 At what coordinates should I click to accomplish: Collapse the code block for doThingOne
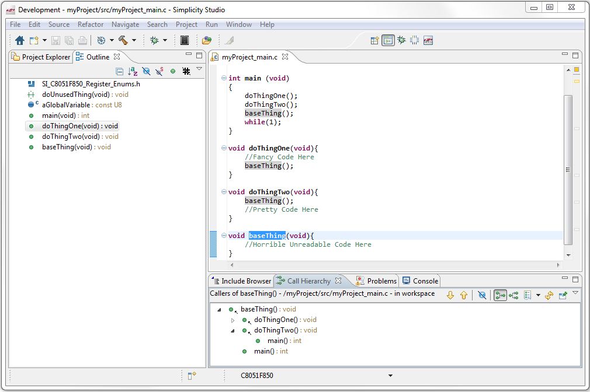pyautogui.click(x=223, y=148)
